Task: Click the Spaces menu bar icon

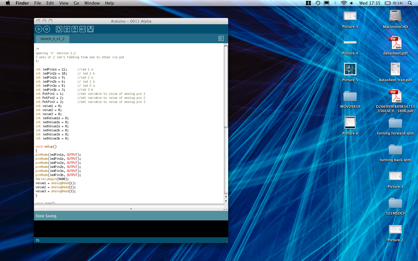Action: tap(308, 3)
